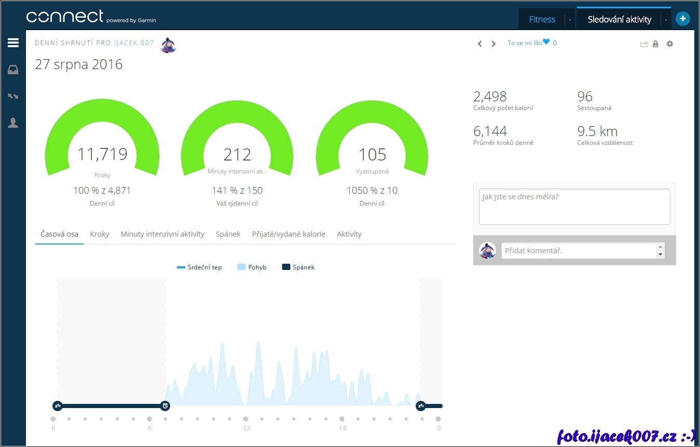Click the privacy lock icon
Viewport: 700px width, 447px height.
click(655, 44)
